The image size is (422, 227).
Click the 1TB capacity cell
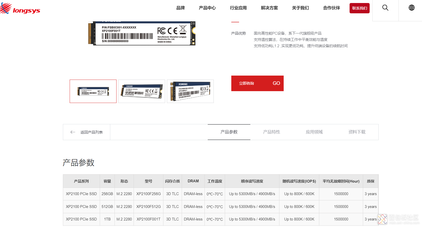click(107, 219)
